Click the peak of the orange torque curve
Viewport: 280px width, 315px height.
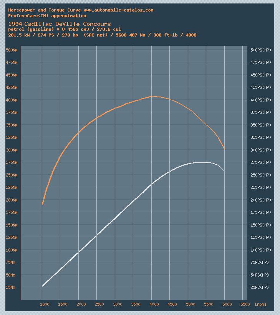click(152, 96)
